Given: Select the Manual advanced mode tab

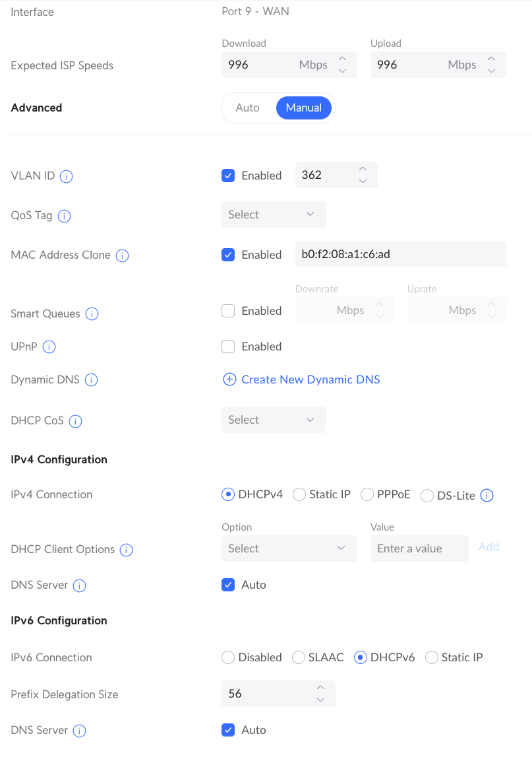Looking at the screenshot, I should pyautogui.click(x=304, y=108).
